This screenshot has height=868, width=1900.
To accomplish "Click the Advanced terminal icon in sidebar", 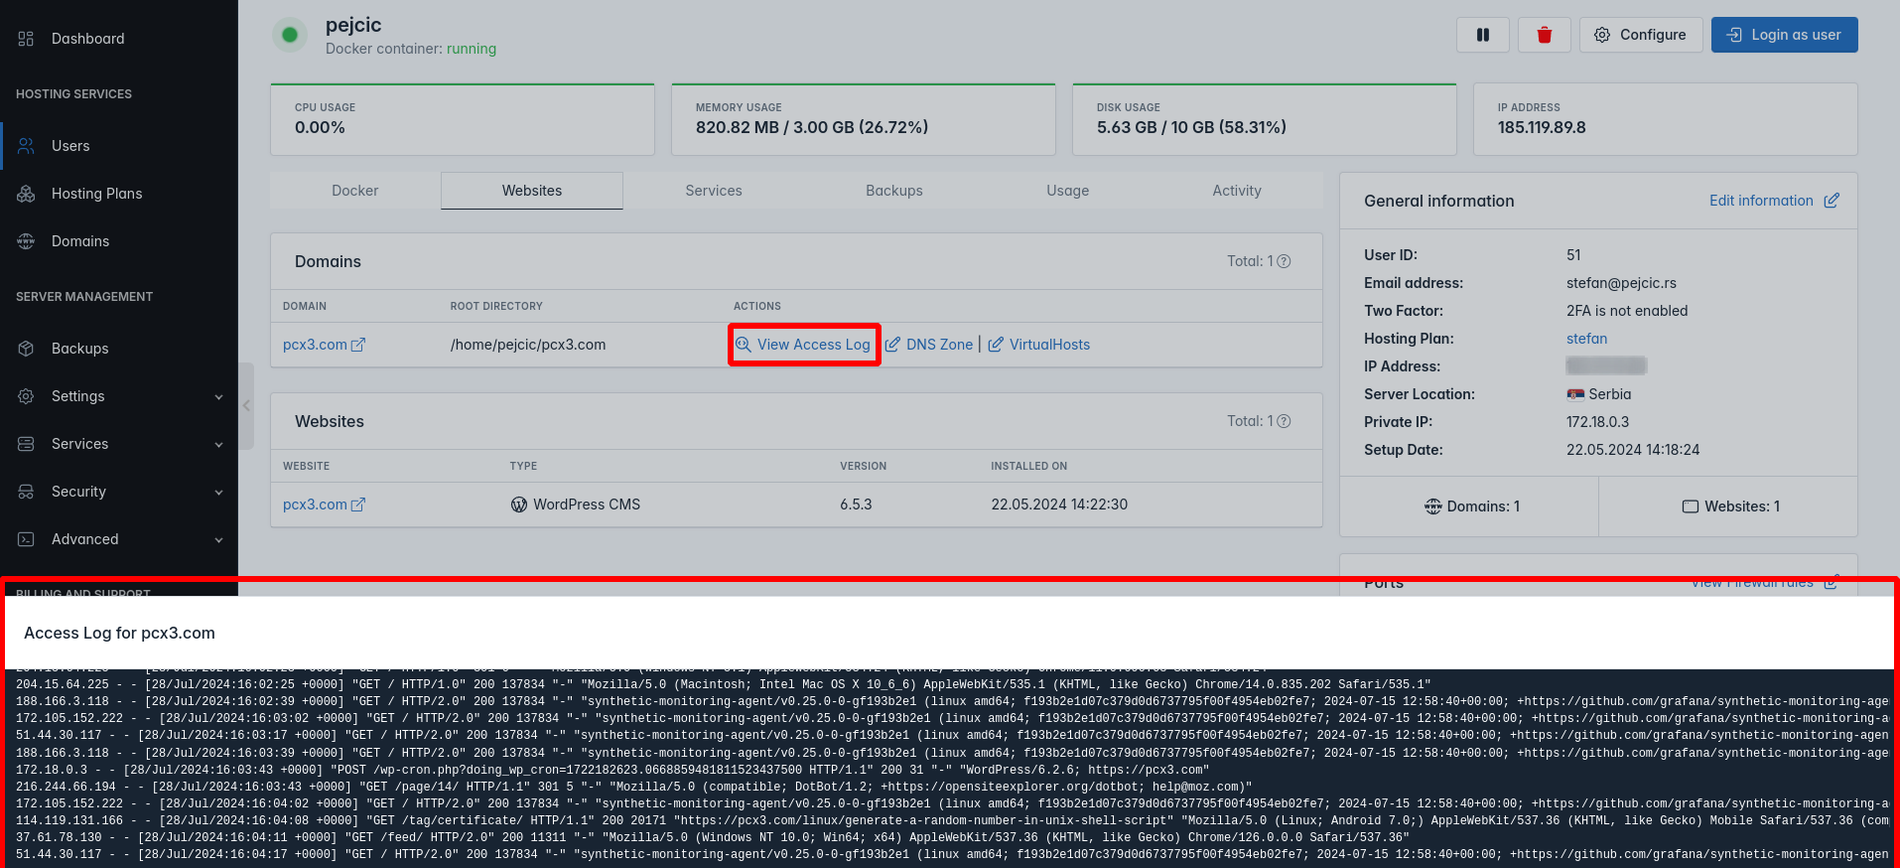I will tap(26, 539).
